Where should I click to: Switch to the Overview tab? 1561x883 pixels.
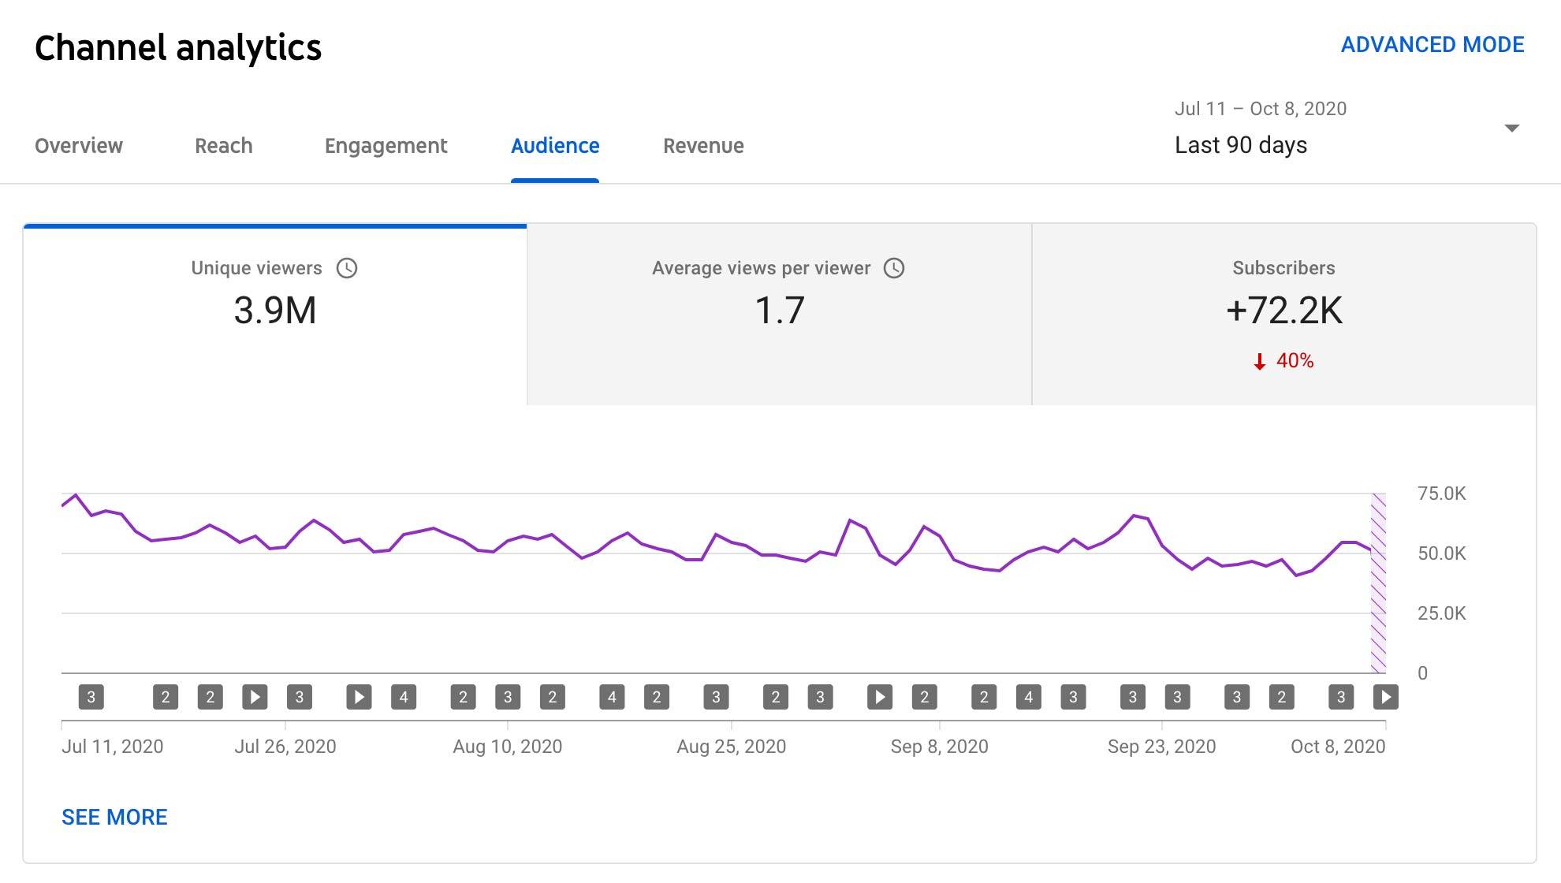(x=79, y=146)
